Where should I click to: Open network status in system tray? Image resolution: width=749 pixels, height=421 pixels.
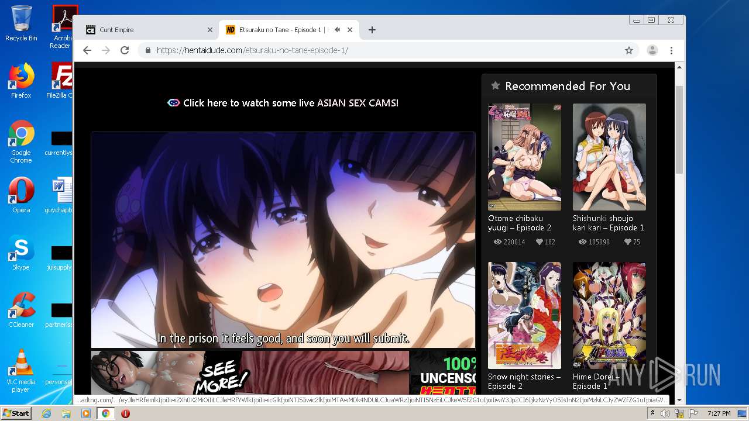pos(681,413)
